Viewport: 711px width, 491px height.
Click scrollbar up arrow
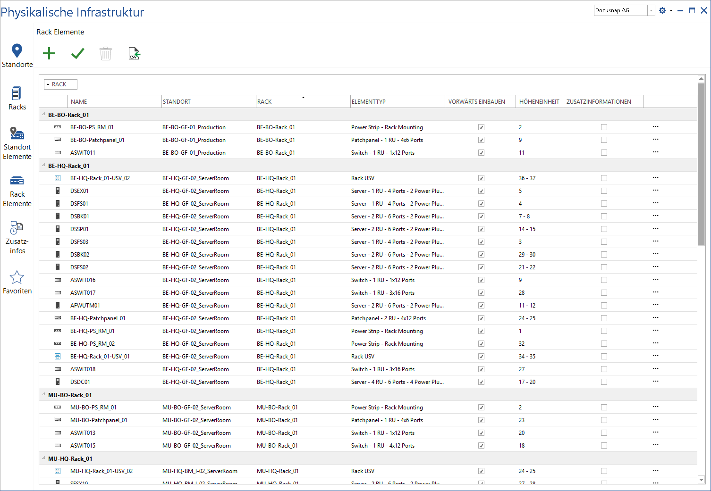coord(701,79)
